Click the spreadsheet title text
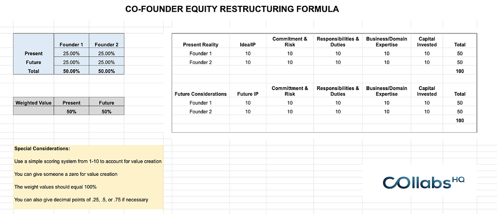Viewport: 497px width, 214px height. pos(232,9)
